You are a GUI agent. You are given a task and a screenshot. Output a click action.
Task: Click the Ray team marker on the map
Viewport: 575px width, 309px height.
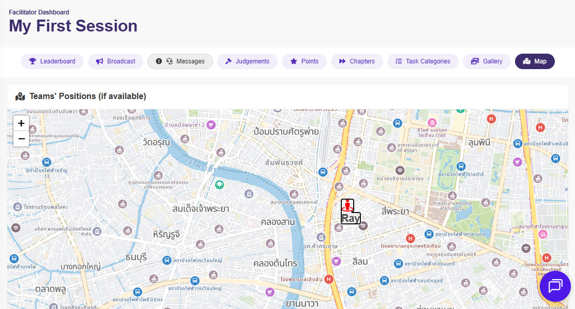[347, 206]
